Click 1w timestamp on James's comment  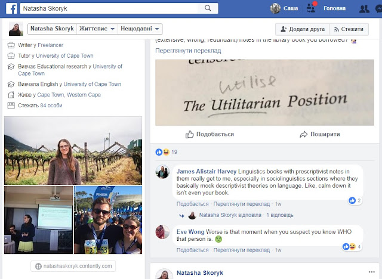[x=278, y=204]
